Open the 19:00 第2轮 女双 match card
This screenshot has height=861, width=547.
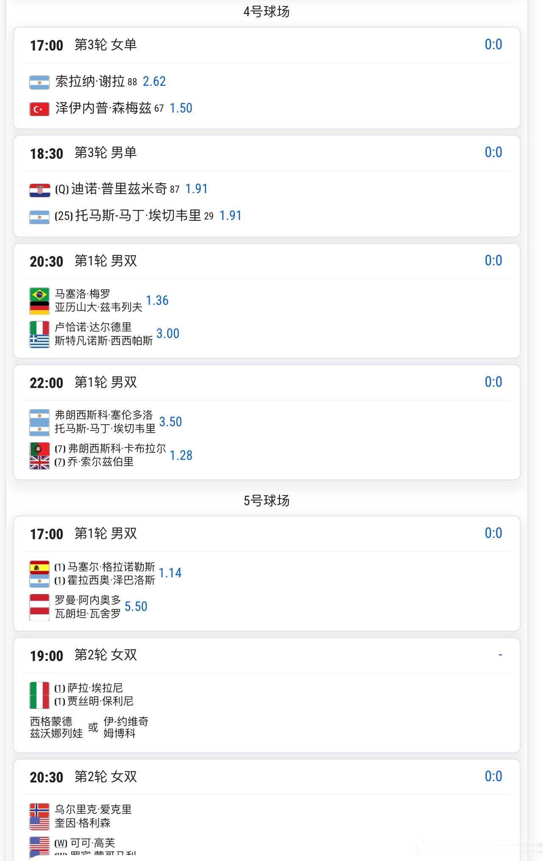(267, 695)
